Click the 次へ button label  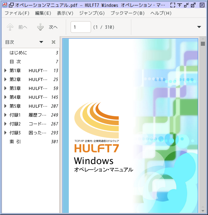point(53,27)
